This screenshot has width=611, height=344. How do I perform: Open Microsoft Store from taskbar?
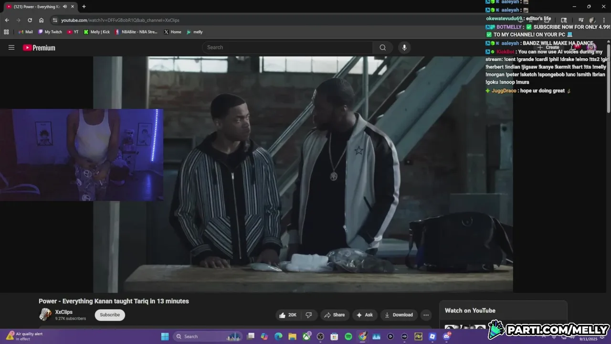tap(334, 336)
